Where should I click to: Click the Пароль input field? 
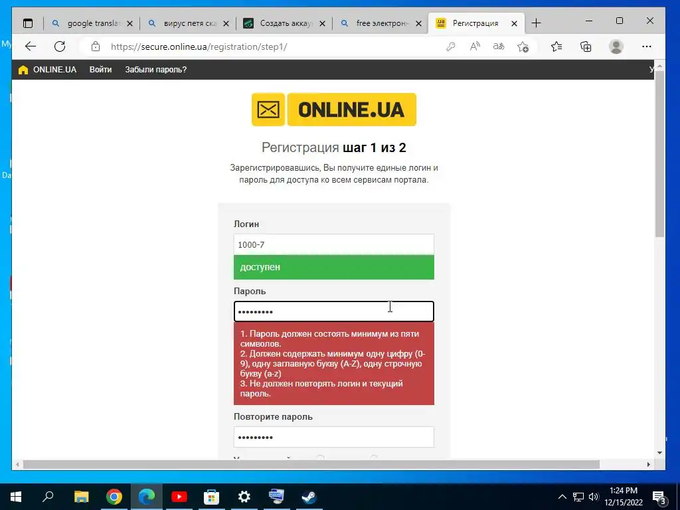[334, 311]
